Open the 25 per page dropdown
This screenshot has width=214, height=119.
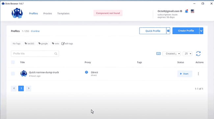(x=187, y=54)
